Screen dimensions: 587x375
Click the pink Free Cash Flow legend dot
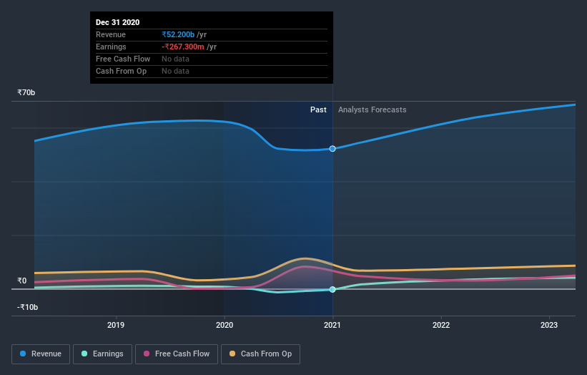tap(147, 354)
